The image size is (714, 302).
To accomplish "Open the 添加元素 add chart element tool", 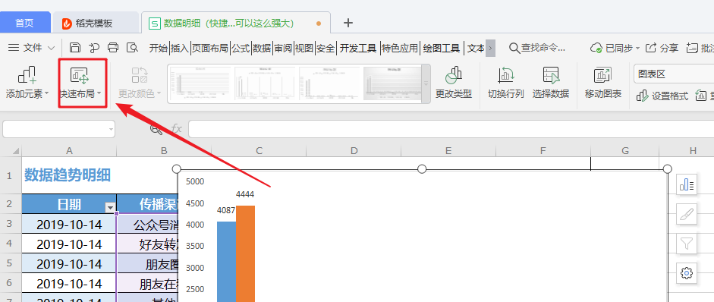I will pyautogui.click(x=27, y=83).
